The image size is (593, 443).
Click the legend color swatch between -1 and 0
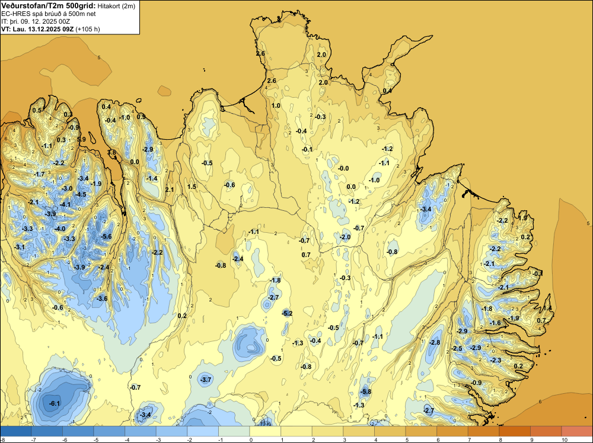234,431
